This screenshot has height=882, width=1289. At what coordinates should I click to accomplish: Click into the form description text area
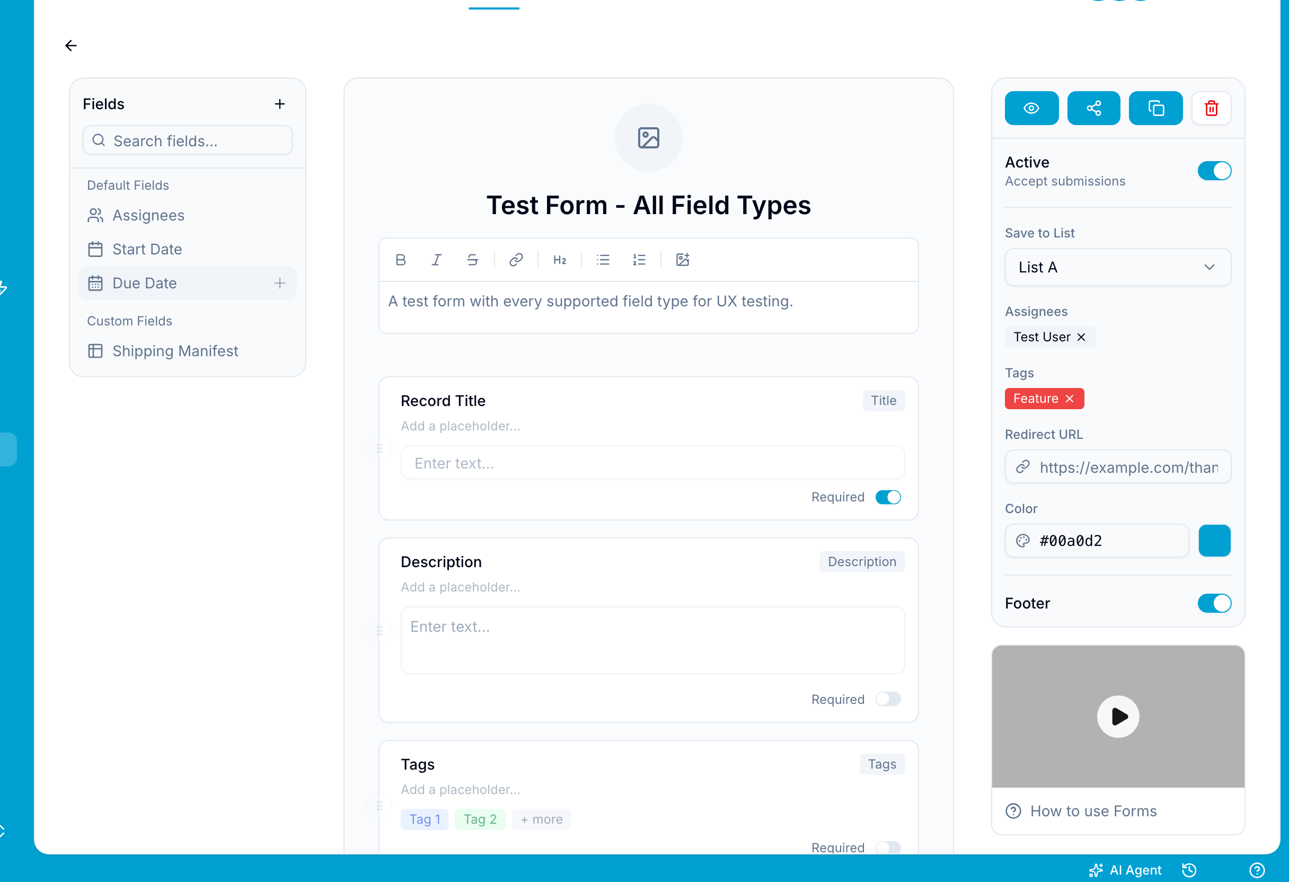pyautogui.click(x=648, y=307)
